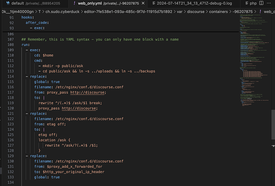
Task: Click the filename path on line 130
Action: click(x=89, y=161)
